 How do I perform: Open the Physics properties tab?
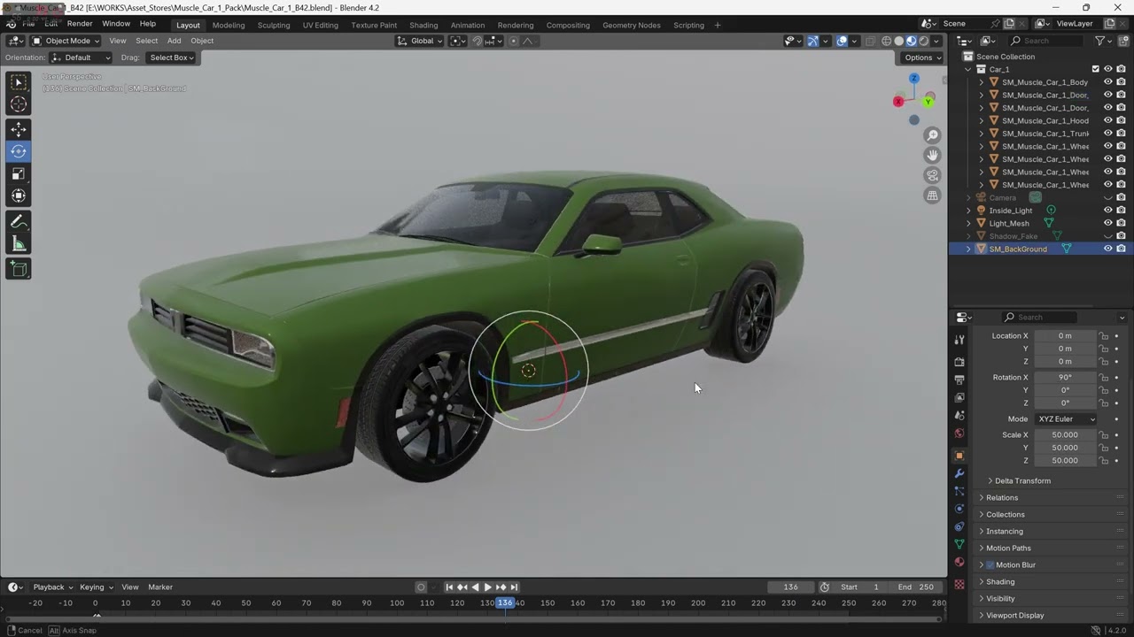[x=959, y=509]
